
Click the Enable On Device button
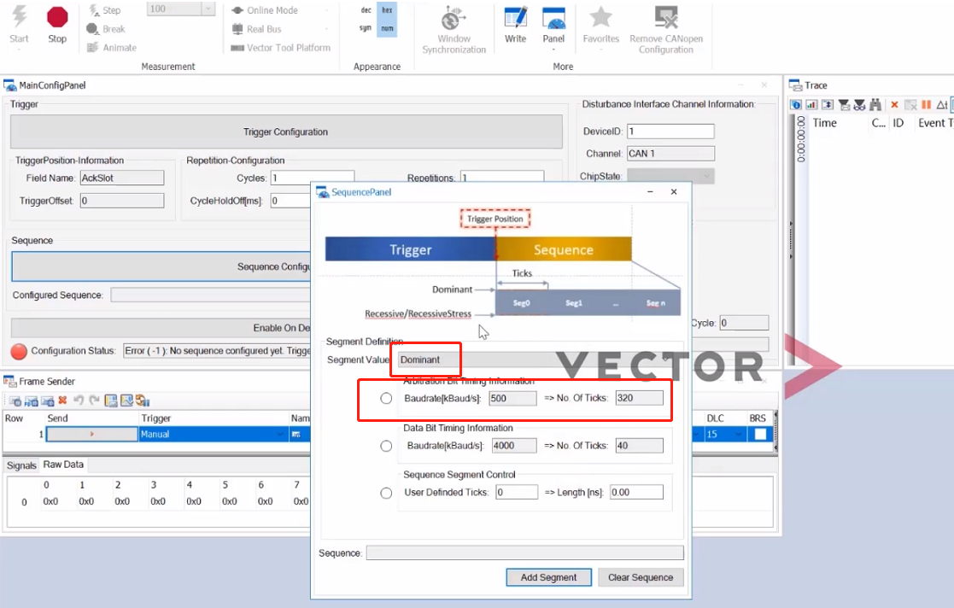click(x=161, y=327)
